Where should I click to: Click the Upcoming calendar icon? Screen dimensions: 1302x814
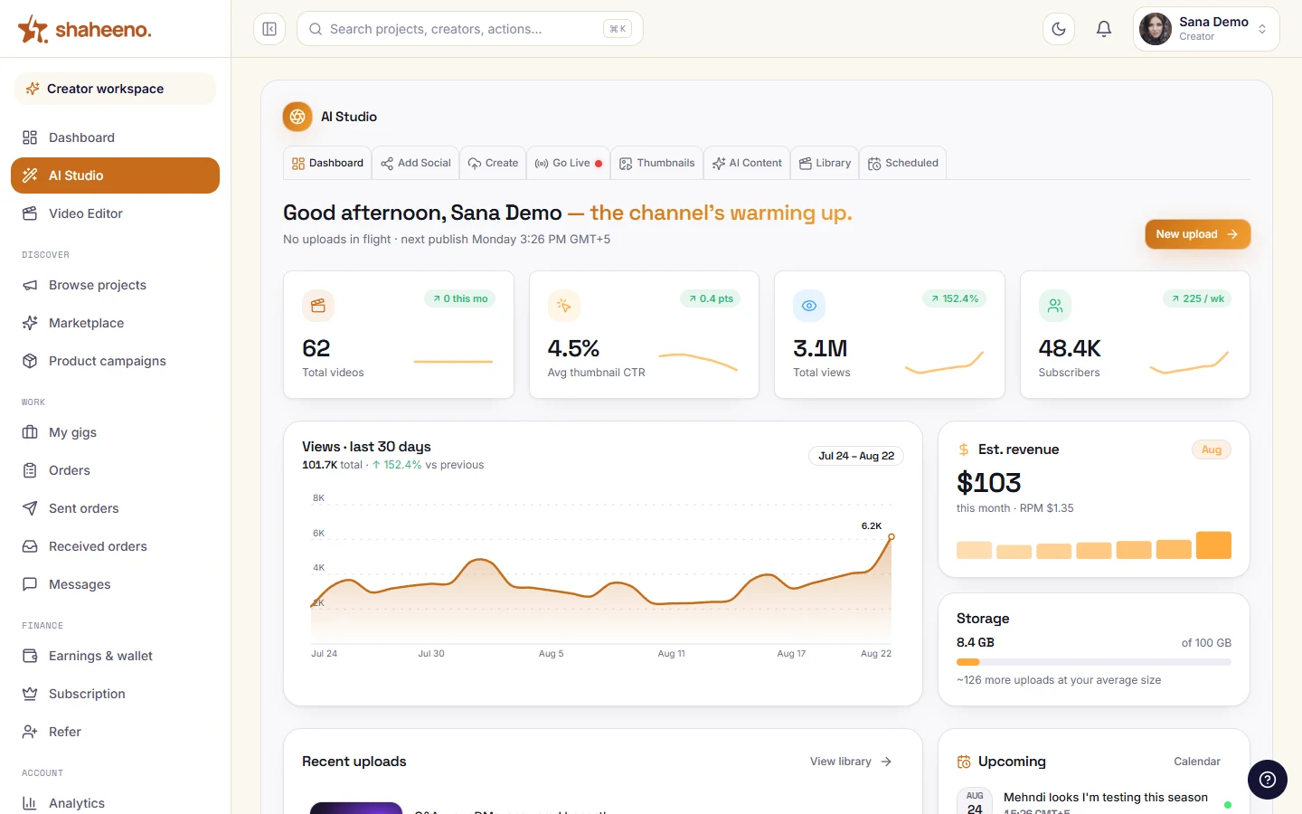[964, 762]
